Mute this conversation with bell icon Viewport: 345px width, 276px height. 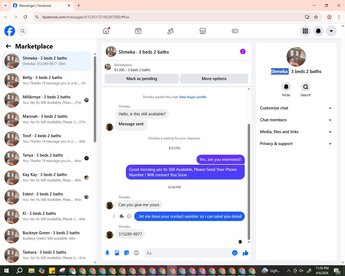tap(286, 87)
